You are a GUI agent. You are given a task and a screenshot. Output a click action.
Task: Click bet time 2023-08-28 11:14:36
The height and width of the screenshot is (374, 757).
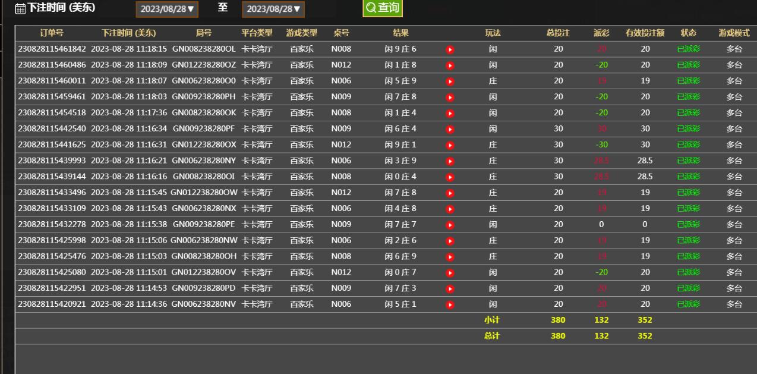pos(129,304)
